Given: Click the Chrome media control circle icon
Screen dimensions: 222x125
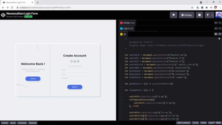Looking at the screenshot, I should [201, 2].
